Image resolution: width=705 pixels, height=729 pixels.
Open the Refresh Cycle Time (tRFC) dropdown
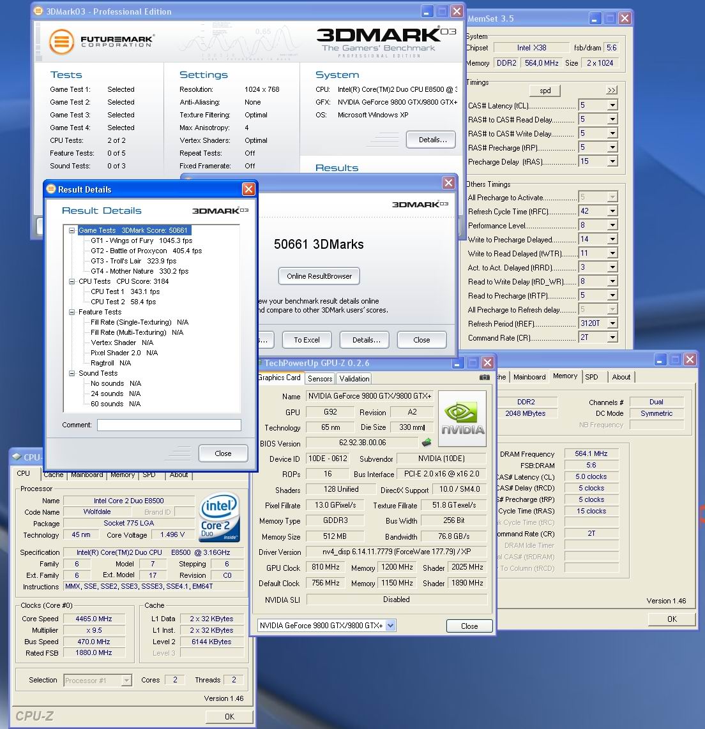tap(612, 211)
